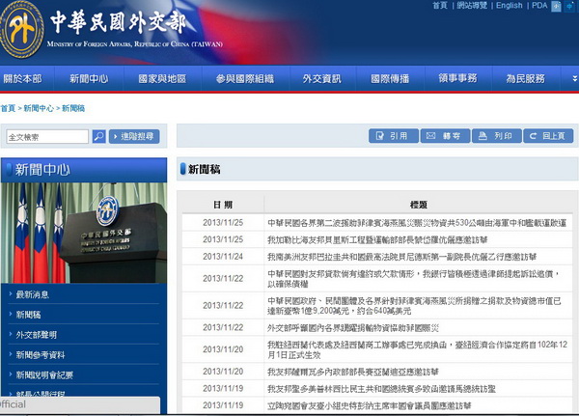Click the 引用 (cite) button icon
This screenshot has height=416, width=579.
pyautogui.click(x=391, y=136)
